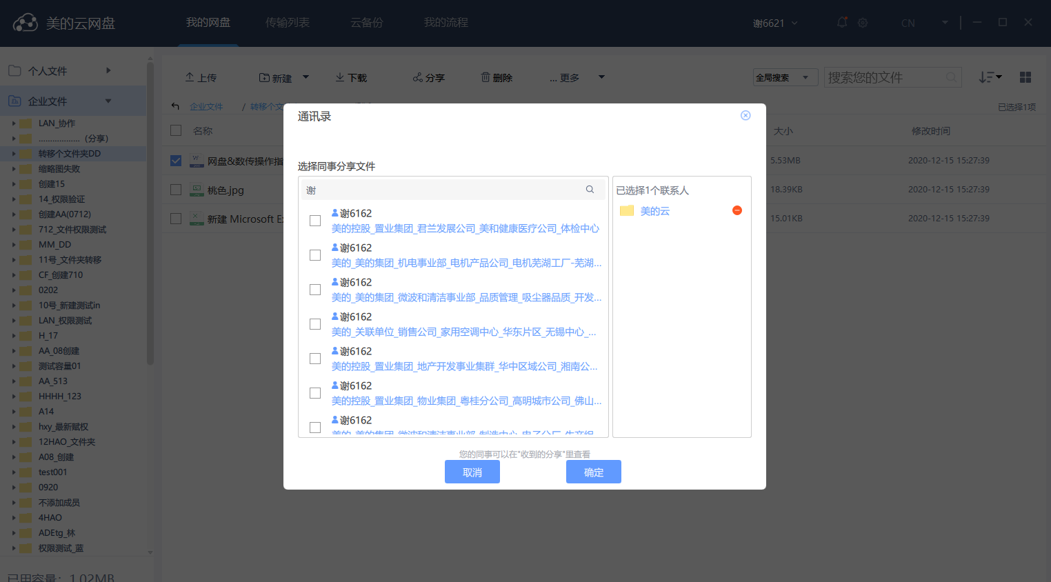
Task: Close the 通讯录 dialog
Action: pyautogui.click(x=745, y=116)
